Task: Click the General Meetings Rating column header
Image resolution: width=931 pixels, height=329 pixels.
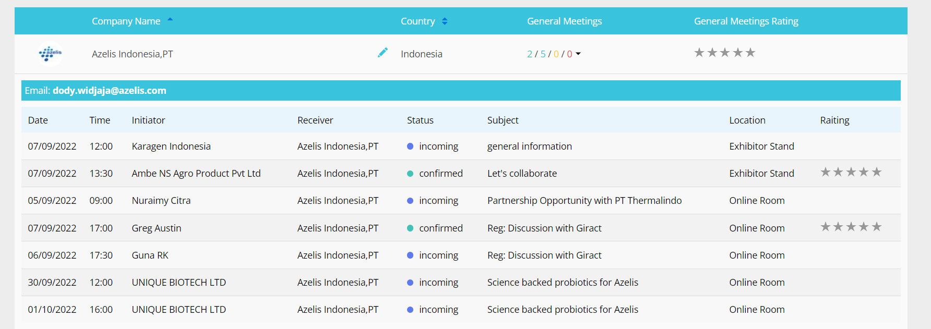Action: [x=746, y=21]
